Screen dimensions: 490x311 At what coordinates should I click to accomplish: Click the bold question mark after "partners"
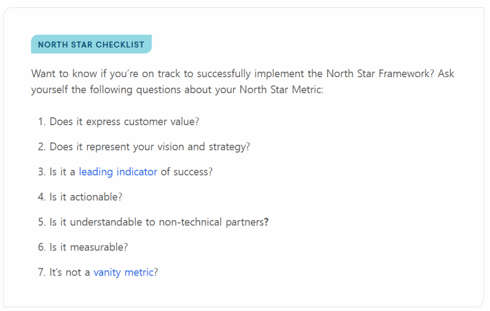[x=266, y=222]
